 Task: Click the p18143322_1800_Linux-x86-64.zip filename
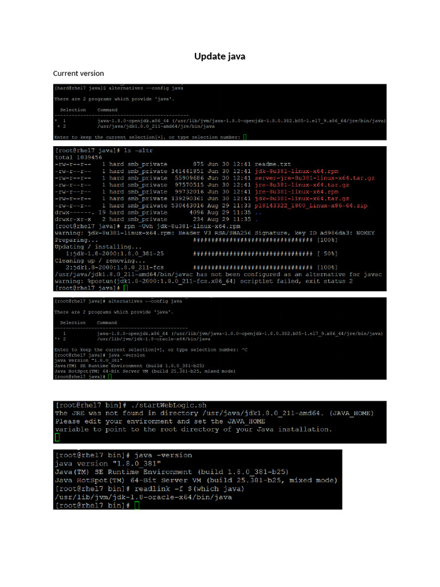[311, 206]
